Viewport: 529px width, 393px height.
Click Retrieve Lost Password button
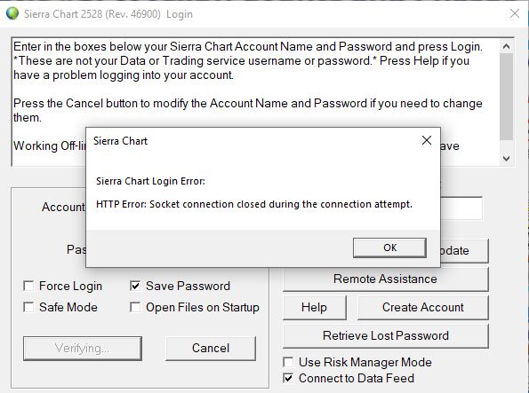click(385, 335)
